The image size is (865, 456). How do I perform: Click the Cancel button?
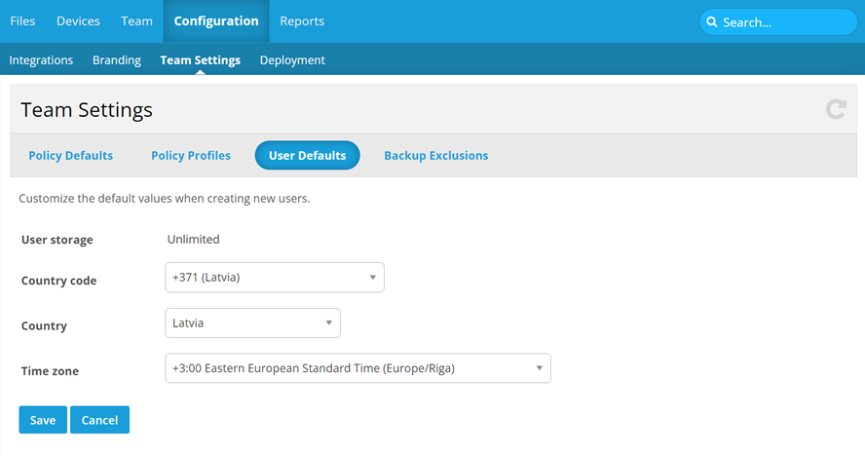click(99, 420)
